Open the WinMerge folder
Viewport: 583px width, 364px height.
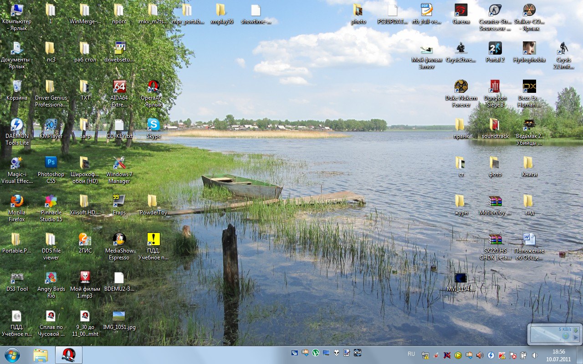click(85, 14)
